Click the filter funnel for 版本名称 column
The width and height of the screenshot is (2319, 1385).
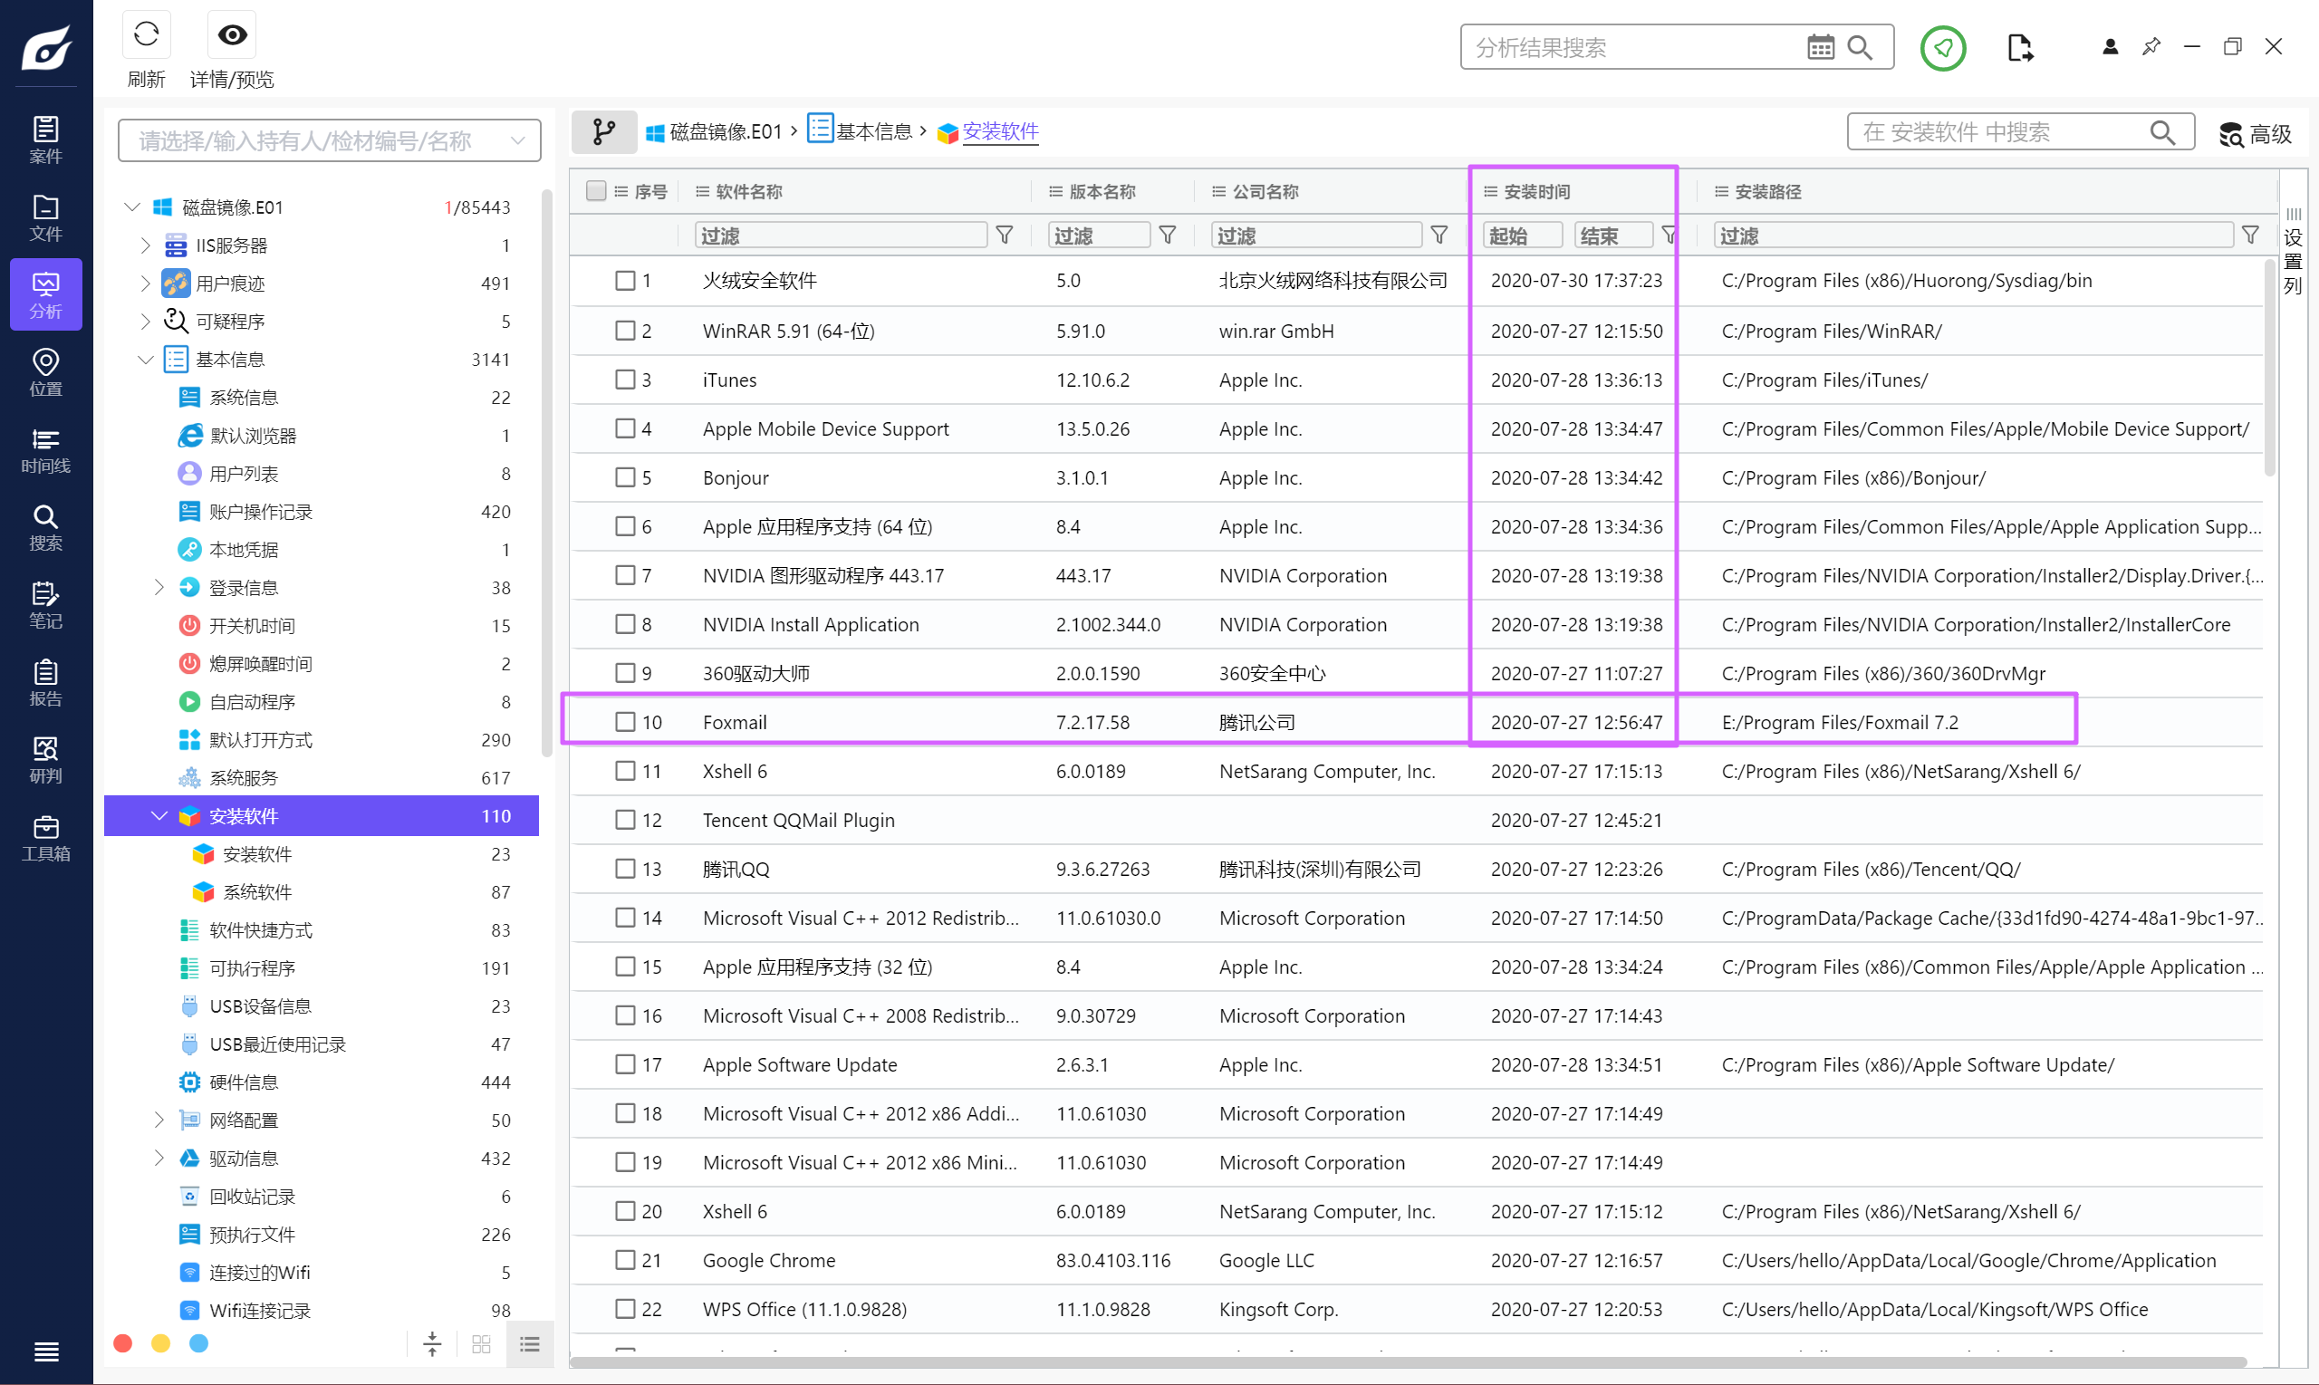coord(1167,236)
